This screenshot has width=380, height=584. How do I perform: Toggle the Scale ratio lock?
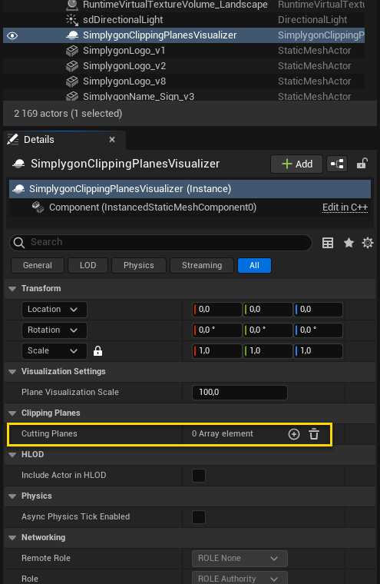click(98, 351)
